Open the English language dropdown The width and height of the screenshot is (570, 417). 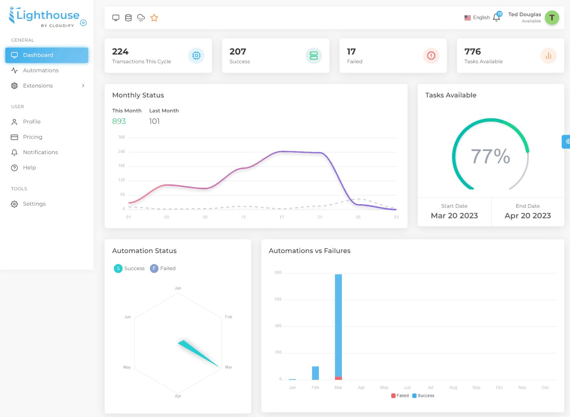477,17
